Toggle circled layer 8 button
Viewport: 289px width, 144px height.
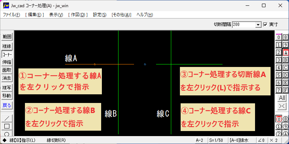(285, 120)
